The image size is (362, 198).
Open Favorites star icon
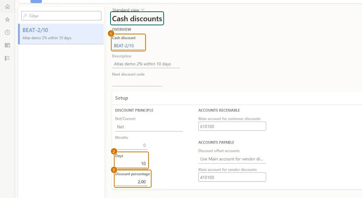pyautogui.click(x=8, y=19)
